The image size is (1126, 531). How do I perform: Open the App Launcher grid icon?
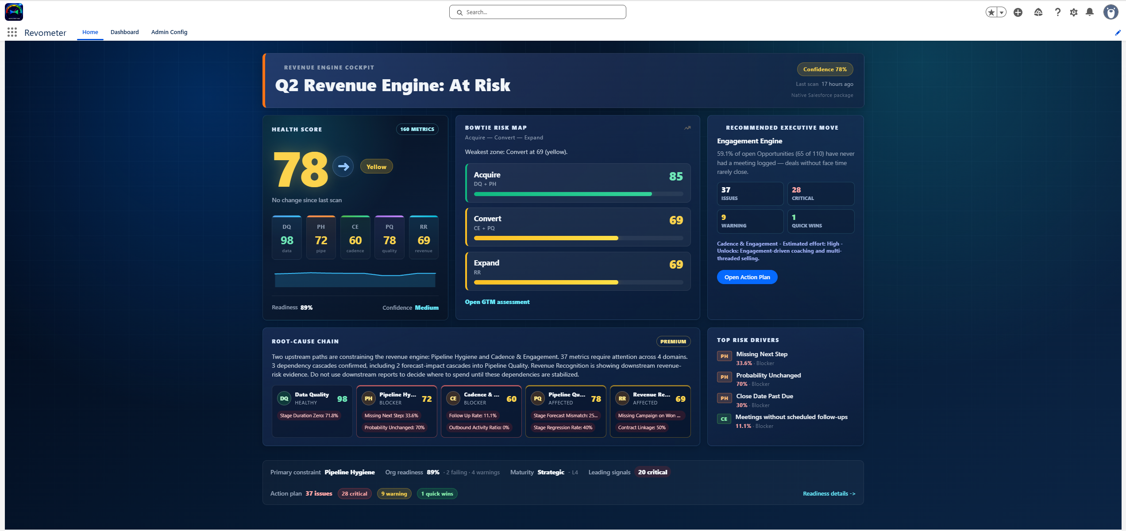click(12, 32)
